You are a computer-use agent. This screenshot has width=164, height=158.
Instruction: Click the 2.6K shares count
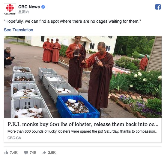pyautogui.click(x=52, y=153)
